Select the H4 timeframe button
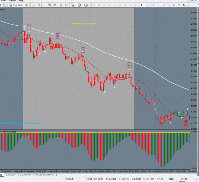 click(120, 5)
